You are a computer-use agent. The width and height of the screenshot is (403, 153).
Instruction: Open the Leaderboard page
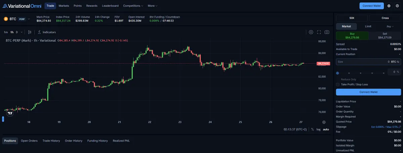pyautogui.click(x=110, y=6)
